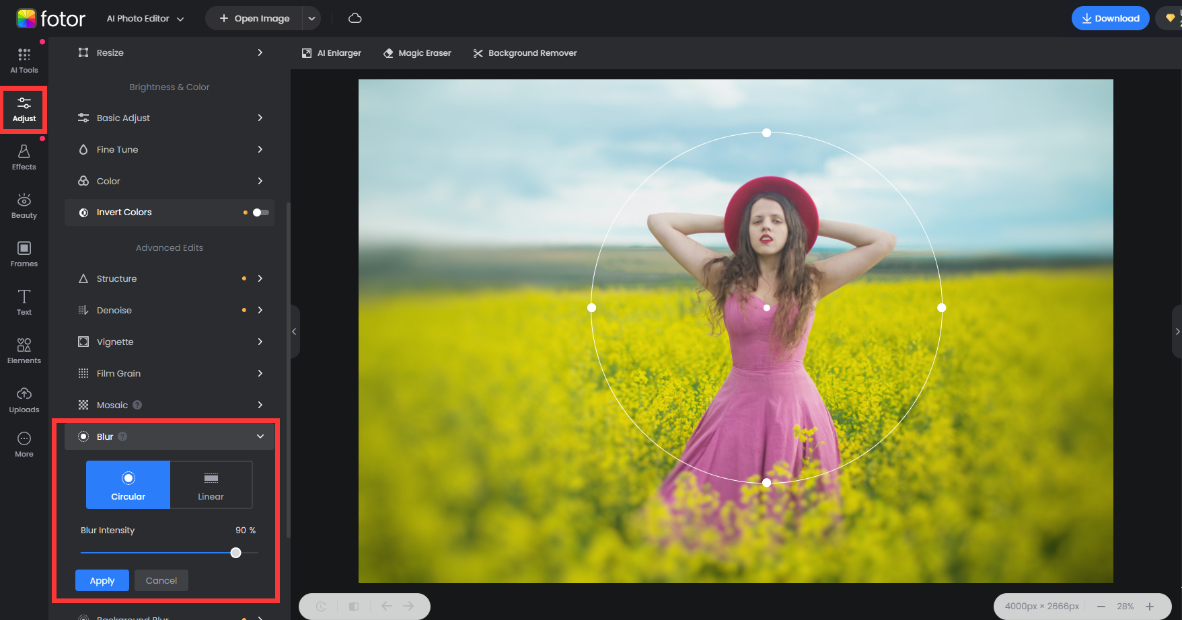Click the cloud save icon
The width and height of the screenshot is (1182, 620).
tap(355, 18)
